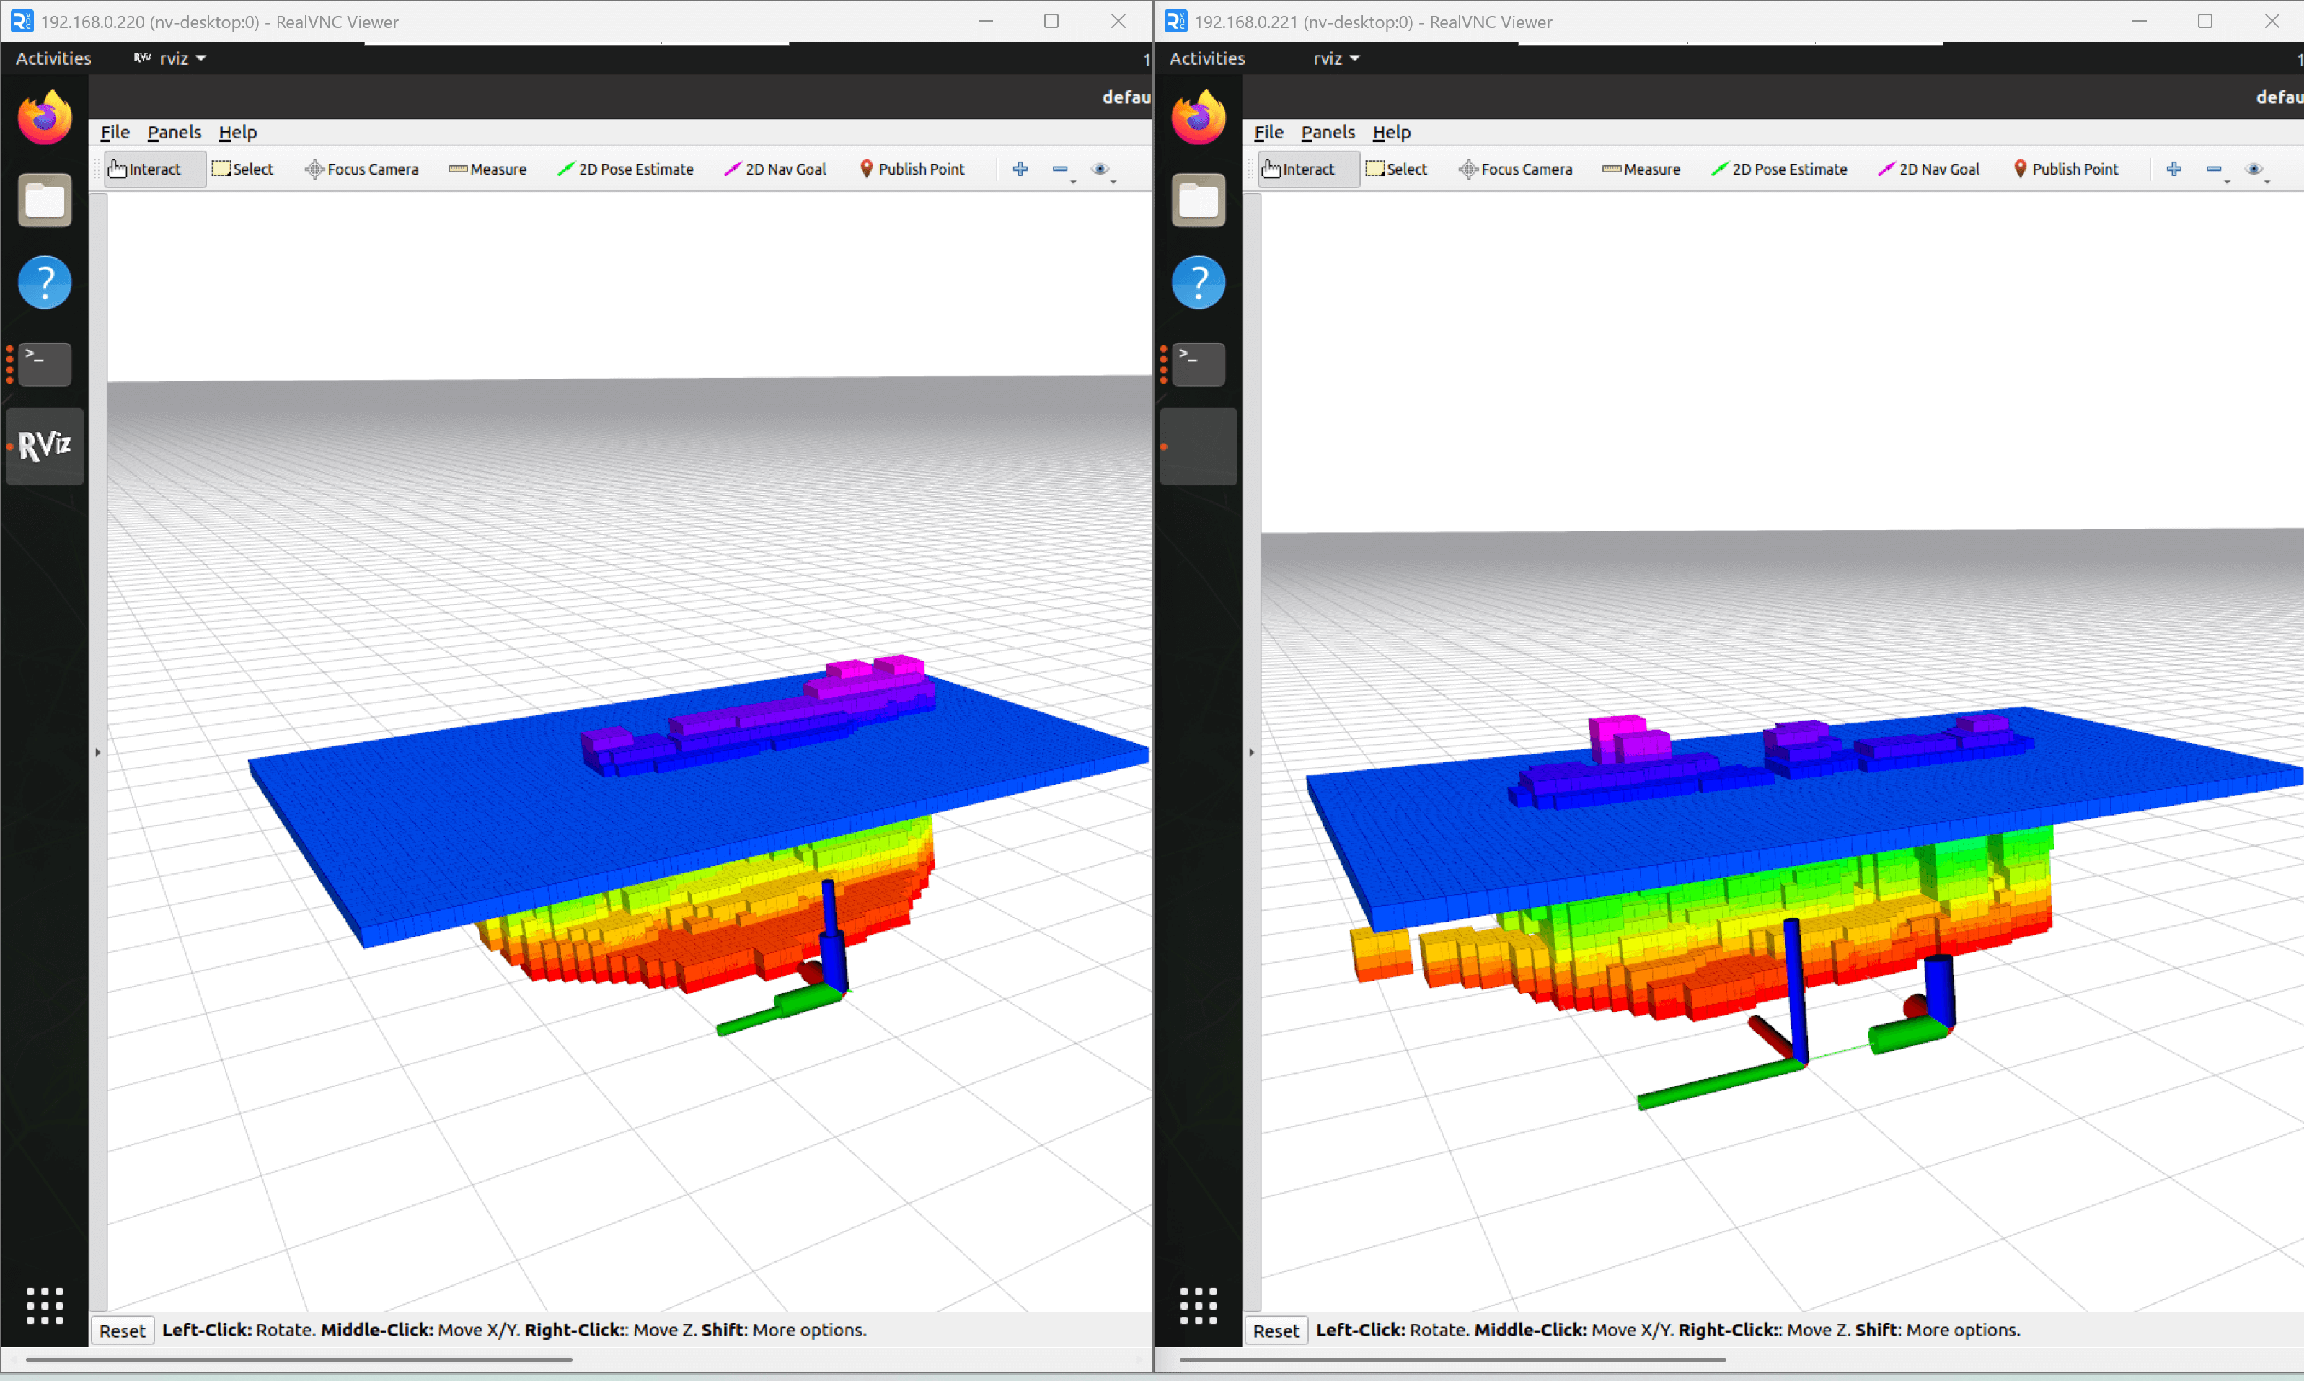The height and width of the screenshot is (1381, 2304).
Task: Click RealVNC logo icon of 192.168.0.220 window
Action: (x=22, y=22)
